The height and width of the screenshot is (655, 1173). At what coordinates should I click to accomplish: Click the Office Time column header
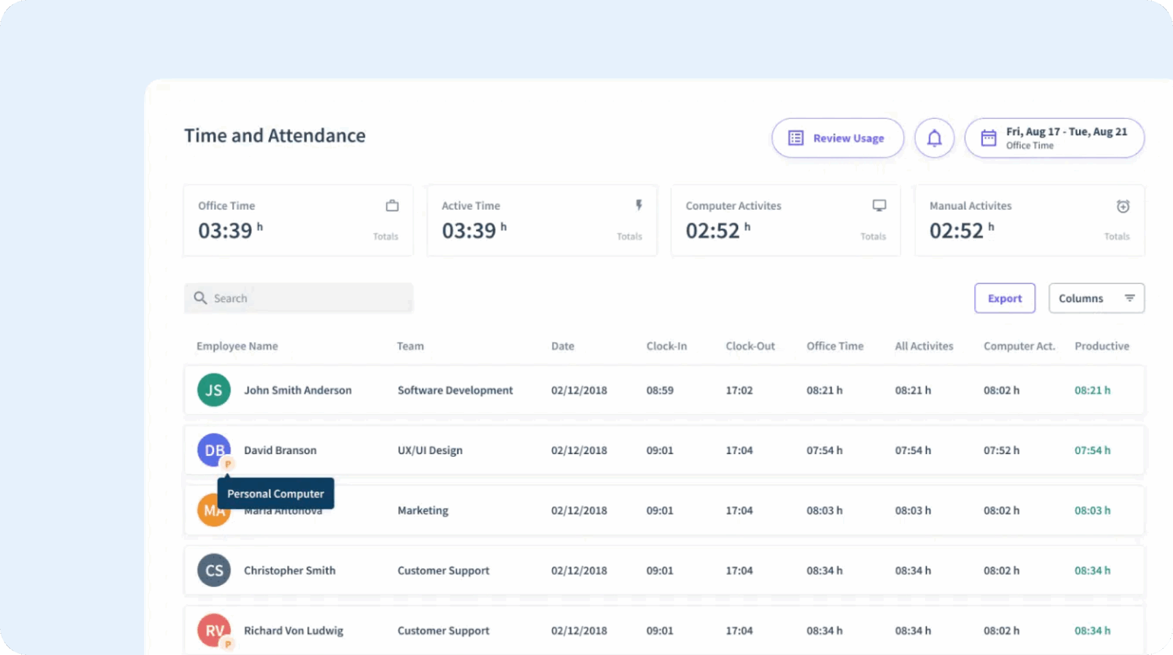(835, 346)
